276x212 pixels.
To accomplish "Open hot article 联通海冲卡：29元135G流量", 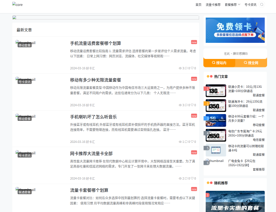I will [x=245, y=104].
